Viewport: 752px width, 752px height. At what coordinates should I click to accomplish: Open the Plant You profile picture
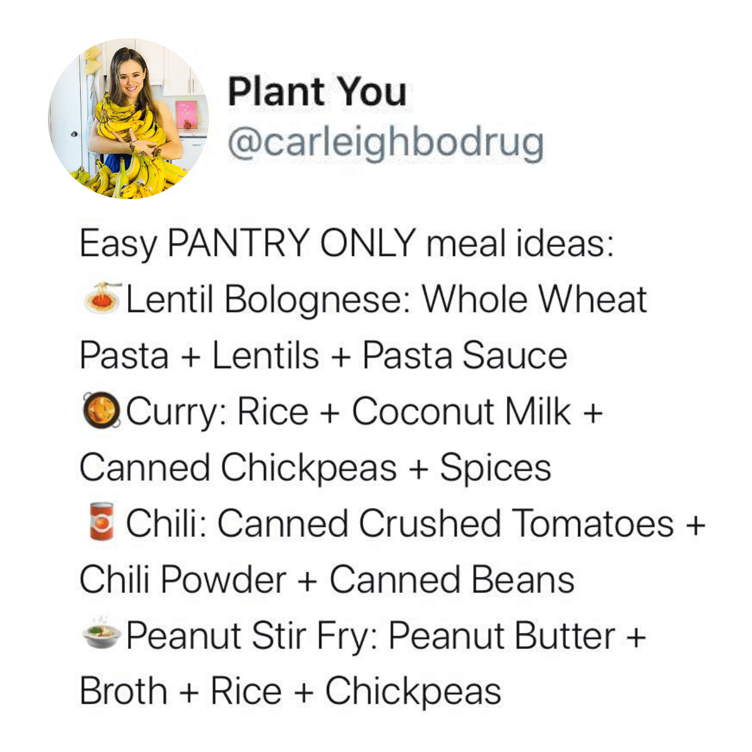click(128, 119)
